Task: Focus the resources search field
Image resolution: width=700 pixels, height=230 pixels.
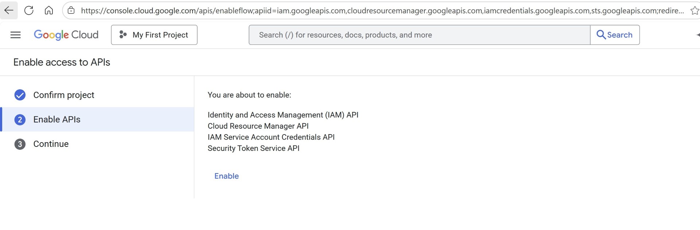Action: 419,35
